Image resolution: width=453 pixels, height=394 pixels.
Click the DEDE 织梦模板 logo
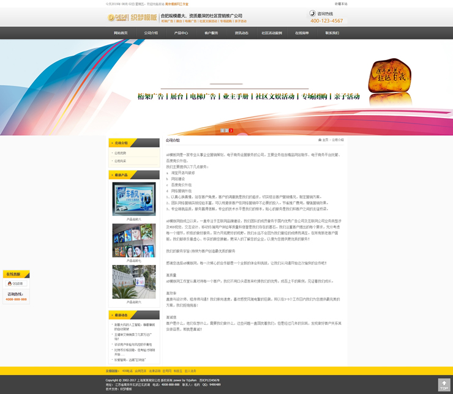132,18
